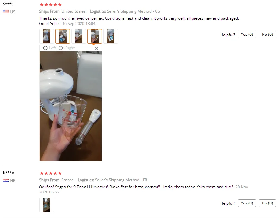Mark the S***c review as helpful with Yes (0)
Screen dimensions: 280x218
(x=247, y=35)
